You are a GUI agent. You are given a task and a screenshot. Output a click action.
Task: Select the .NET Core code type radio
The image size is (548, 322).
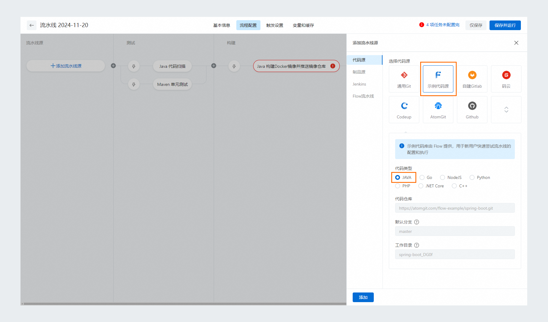(421, 186)
